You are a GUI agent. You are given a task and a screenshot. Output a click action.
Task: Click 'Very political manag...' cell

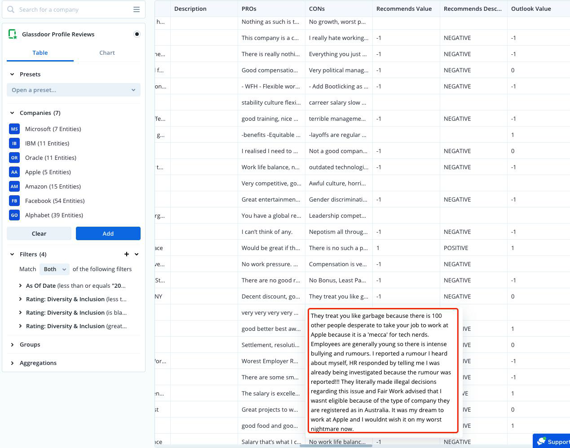[339, 70]
